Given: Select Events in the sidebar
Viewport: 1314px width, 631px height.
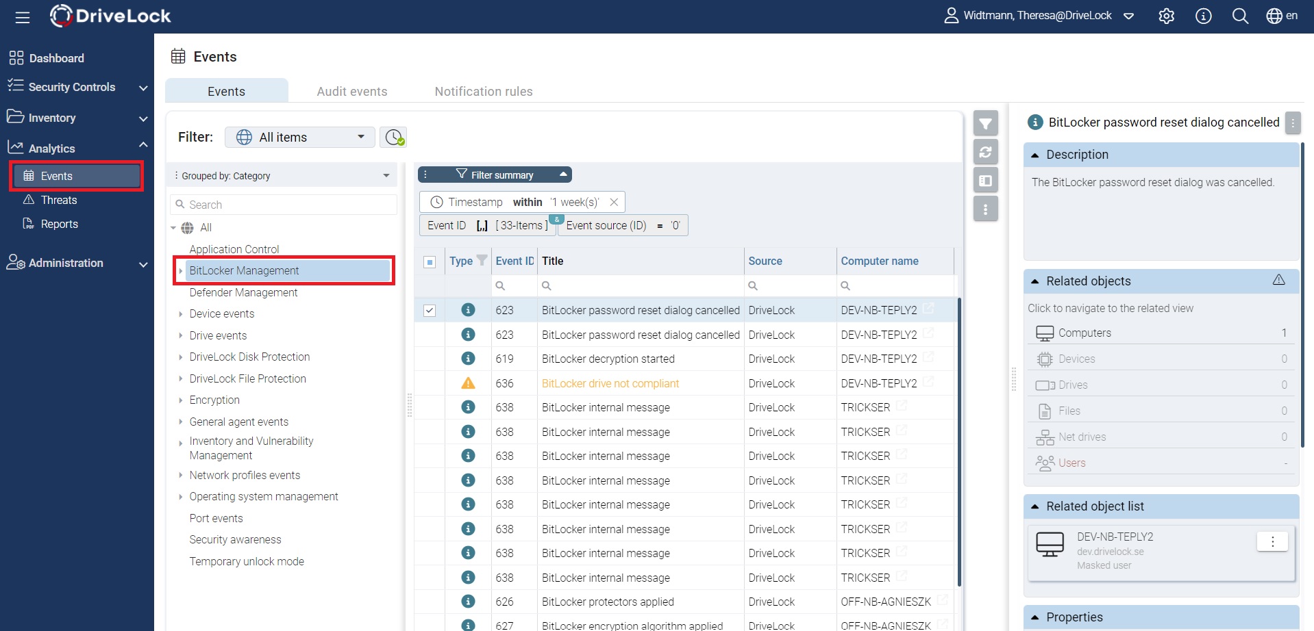Looking at the screenshot, I should (x=77, y=176).
